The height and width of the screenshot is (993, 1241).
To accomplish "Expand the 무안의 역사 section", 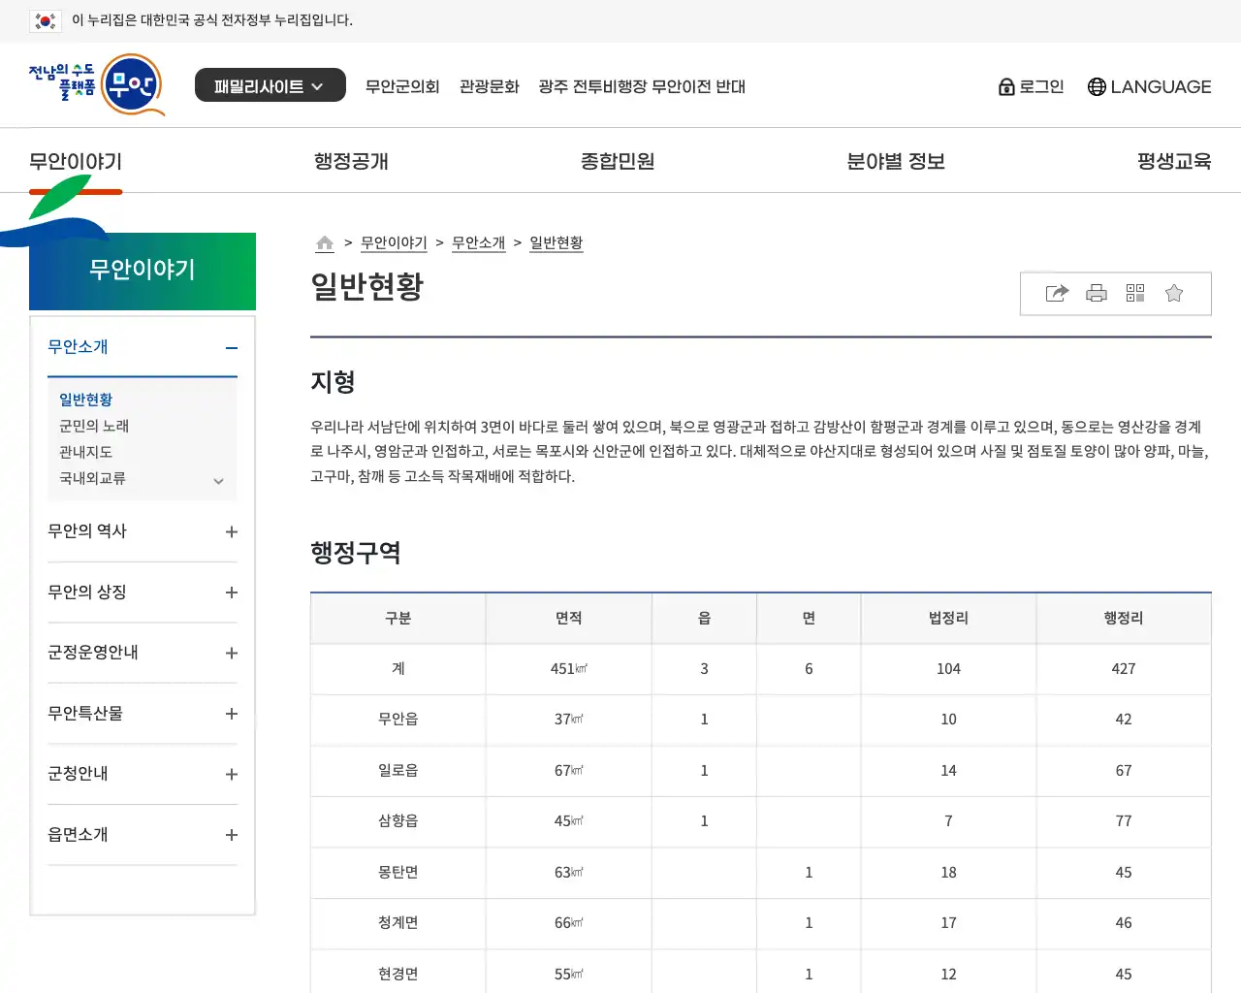I will coord(231,531).
